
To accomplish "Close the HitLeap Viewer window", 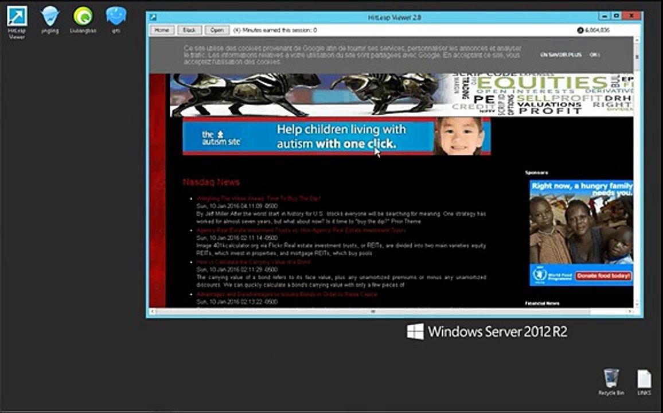I will pos(631,16).
